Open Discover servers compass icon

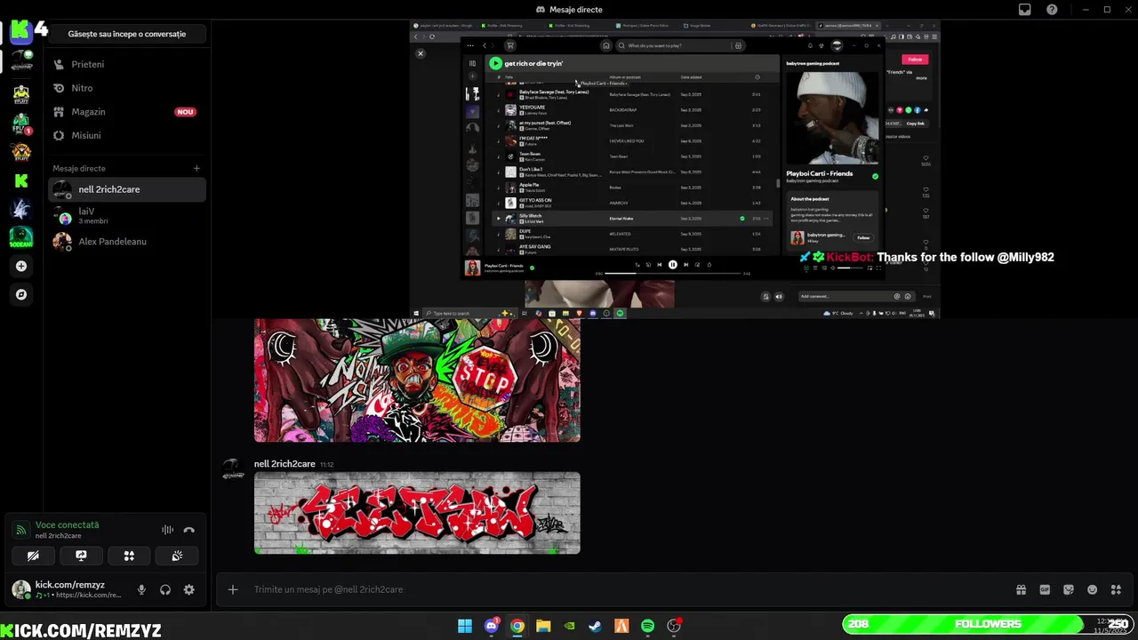[21, 294]
